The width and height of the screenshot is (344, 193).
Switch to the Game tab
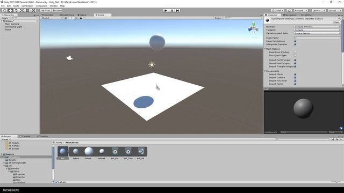click(x=82, y=15)
